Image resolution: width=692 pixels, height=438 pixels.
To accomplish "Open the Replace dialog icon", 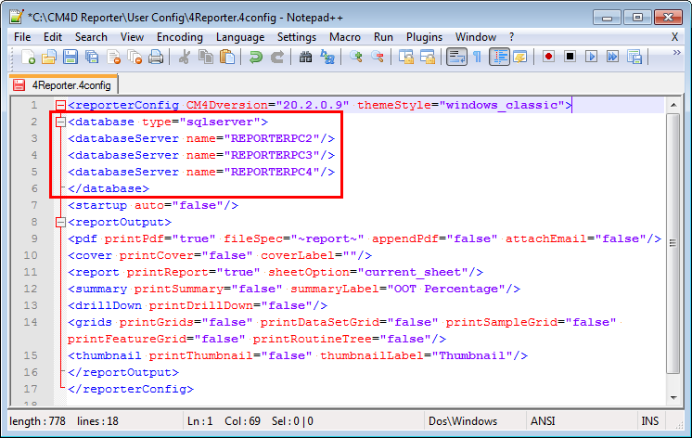I will [327, 57].
